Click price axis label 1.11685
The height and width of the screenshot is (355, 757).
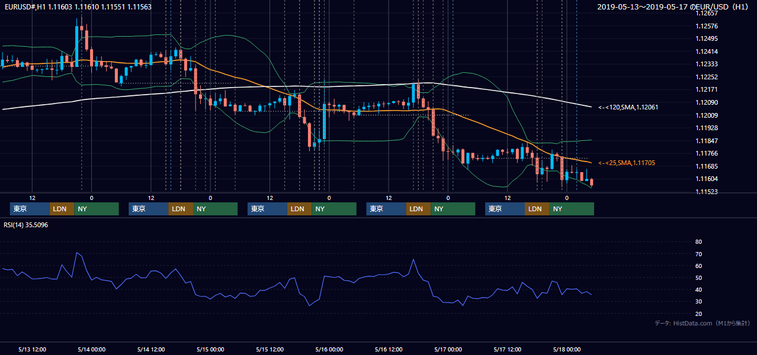(x=706, y=166)
